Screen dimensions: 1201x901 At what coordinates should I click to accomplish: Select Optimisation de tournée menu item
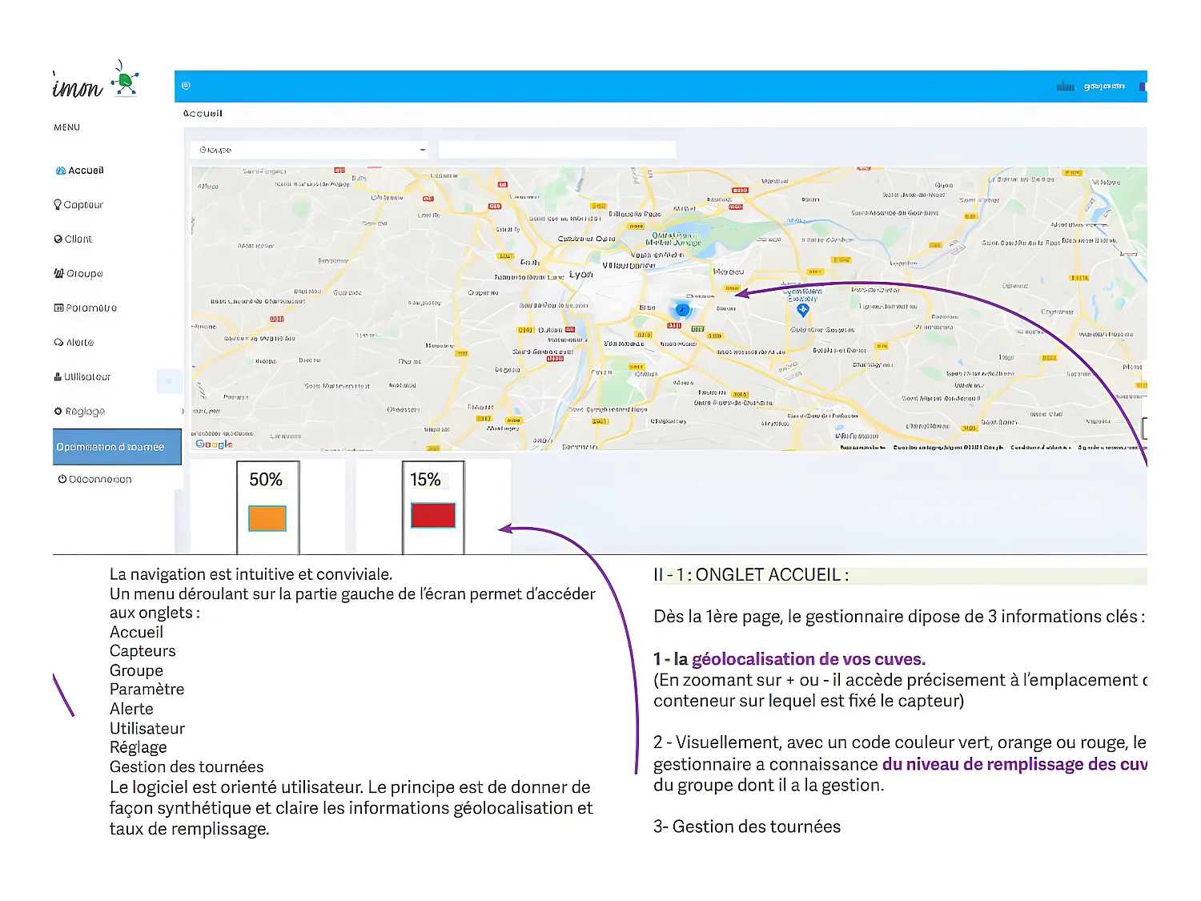(x=110, y=447)
